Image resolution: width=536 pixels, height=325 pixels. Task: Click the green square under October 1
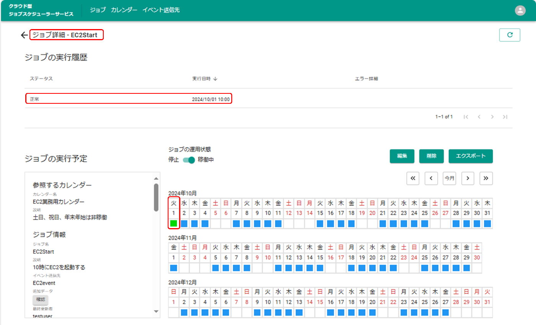click(x=173, y=224)
